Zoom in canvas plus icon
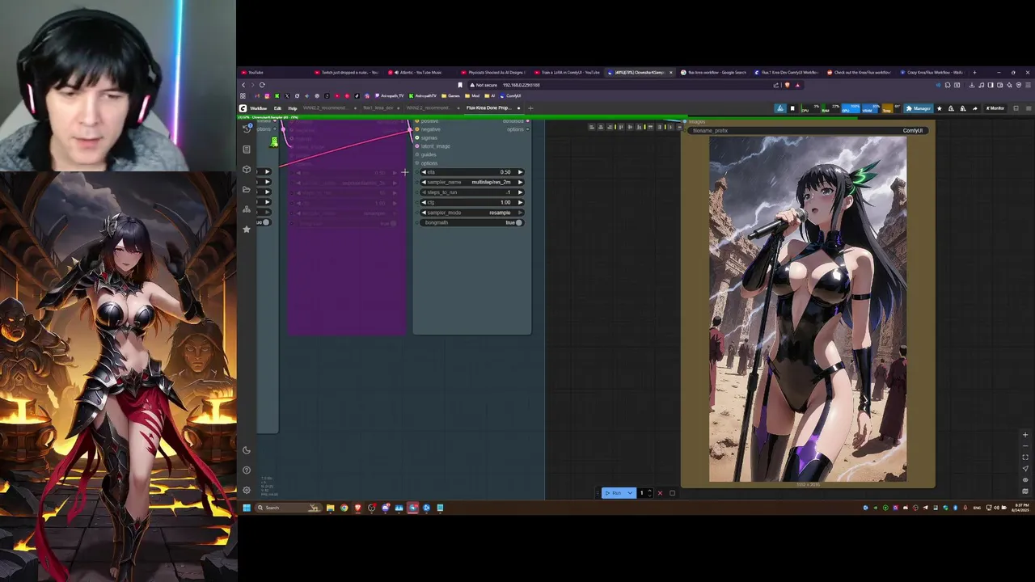The image size is (1035, 582). pyautogui.click(x=1025, y=435)
